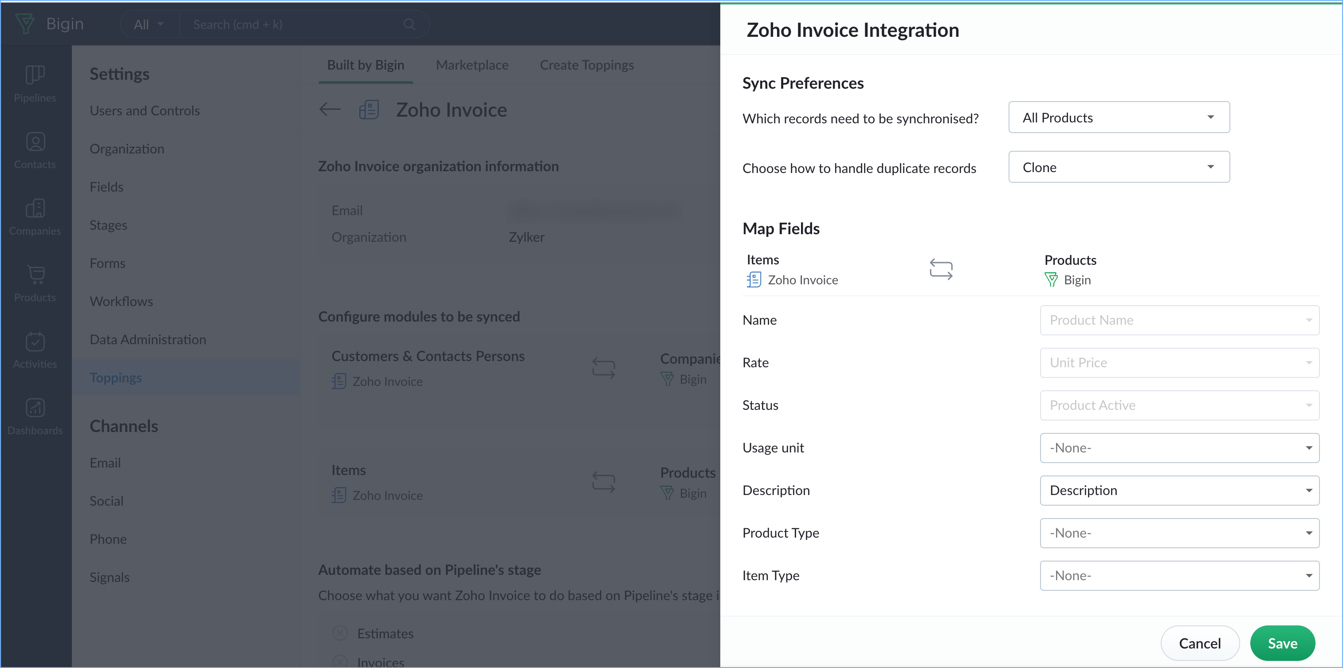
Task: Click the search magnifier icon
Action: (x=409, y=24)
